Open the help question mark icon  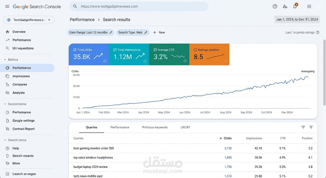tap(275, 6)
